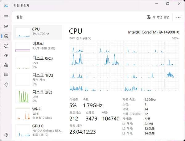
Task: Open the Details list icon
Action: pos(6,75)
